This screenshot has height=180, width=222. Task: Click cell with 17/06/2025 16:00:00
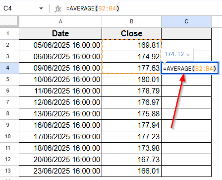pos(60,137)
